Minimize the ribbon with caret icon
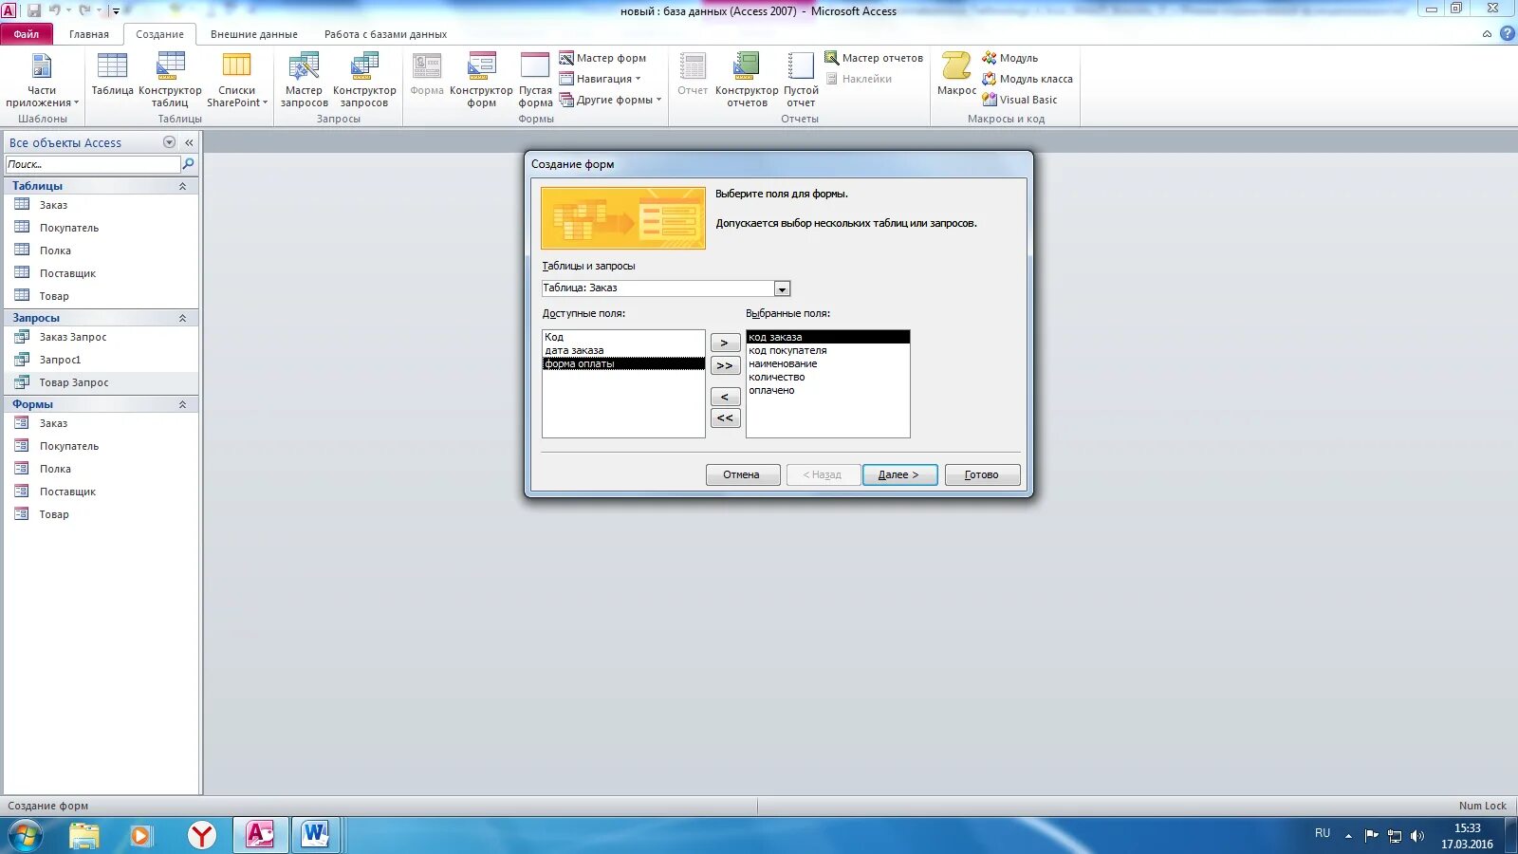This screenshot has width=1518, height=854. [x=1487, y=34]
